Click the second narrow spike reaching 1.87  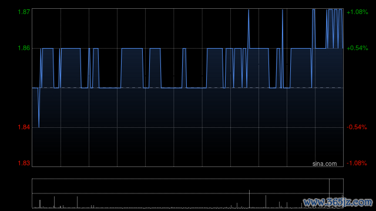coord(283,11)
